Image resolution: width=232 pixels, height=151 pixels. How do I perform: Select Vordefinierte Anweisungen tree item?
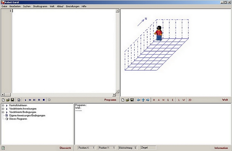coord(23,109)
